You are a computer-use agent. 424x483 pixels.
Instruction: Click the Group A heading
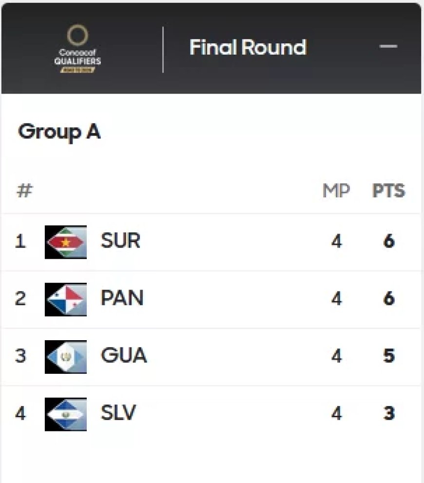tap(59, 132)
